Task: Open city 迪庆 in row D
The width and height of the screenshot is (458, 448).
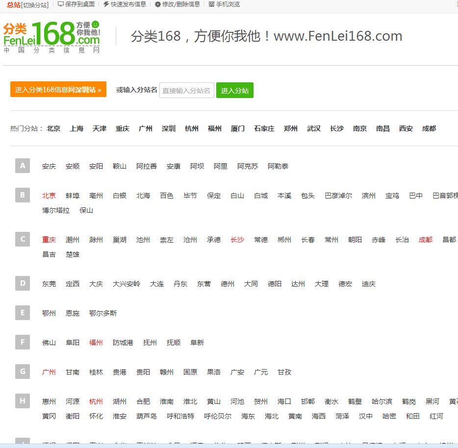Action: (369, 284)
